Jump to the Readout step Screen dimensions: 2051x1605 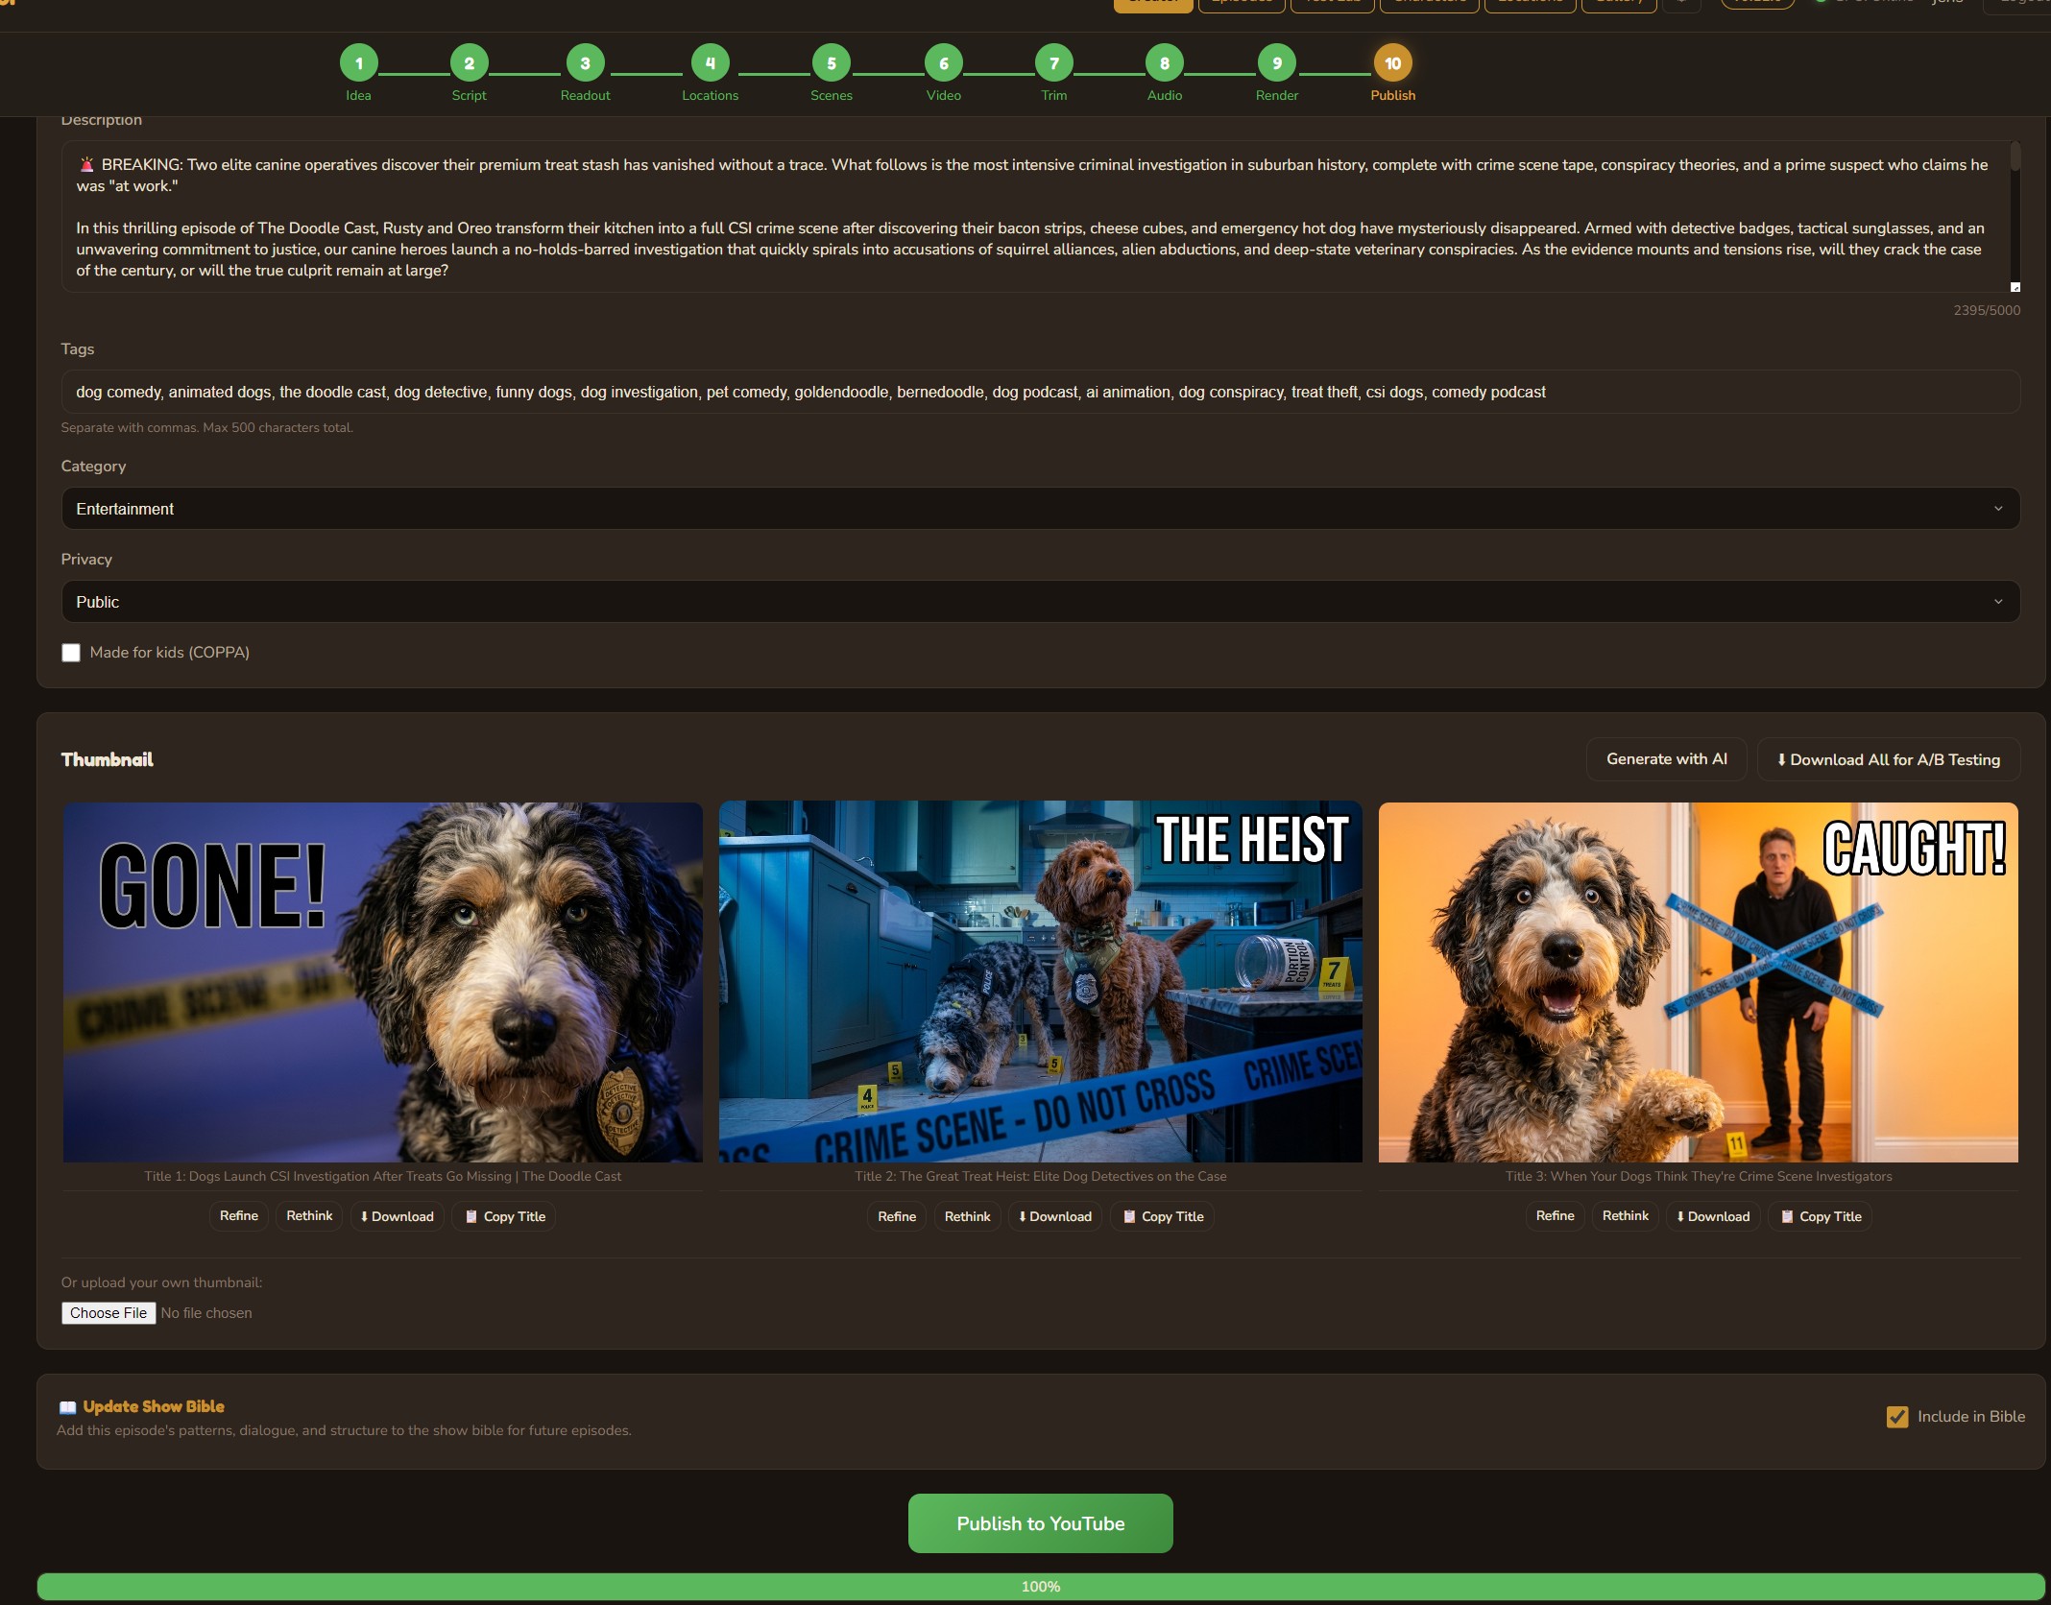pyautogui.click(x=585, y=63)
